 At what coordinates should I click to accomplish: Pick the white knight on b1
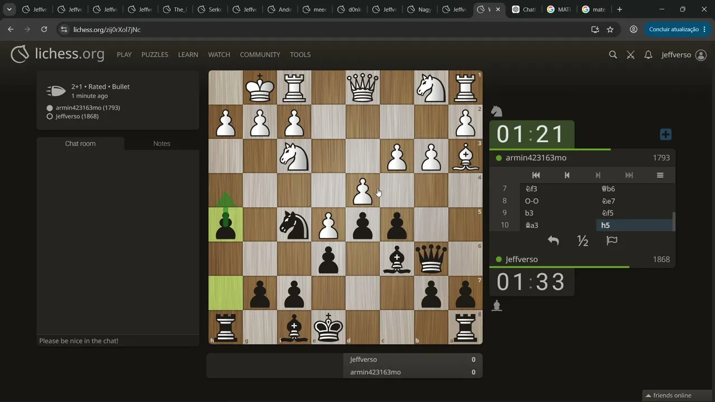pos(431,88)
